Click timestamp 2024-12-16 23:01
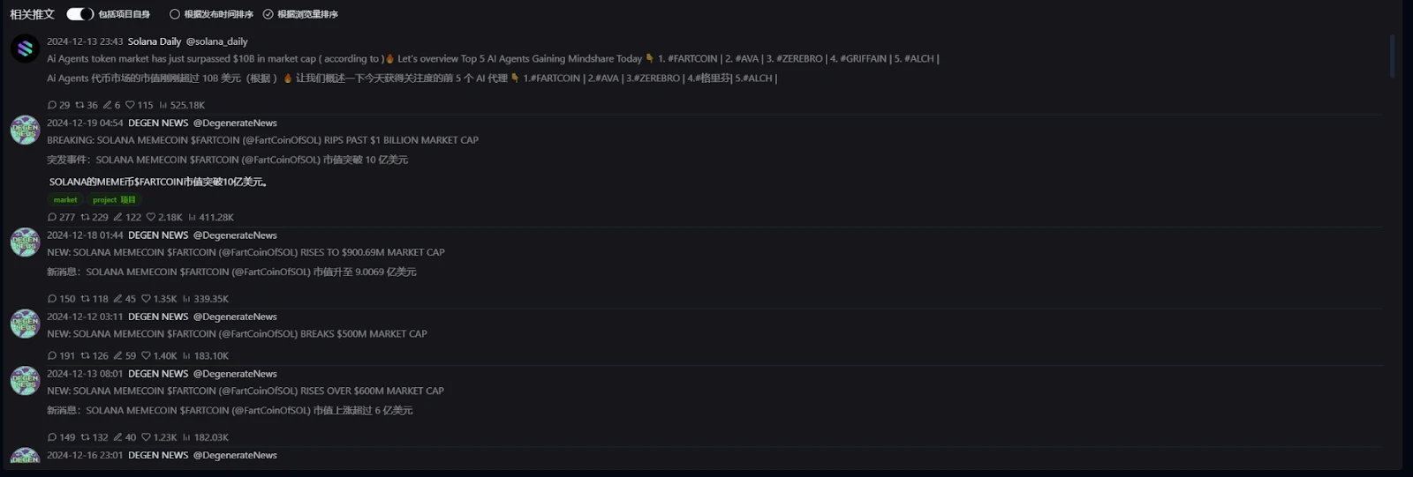Screen dimensions: 1413x477 85,456
